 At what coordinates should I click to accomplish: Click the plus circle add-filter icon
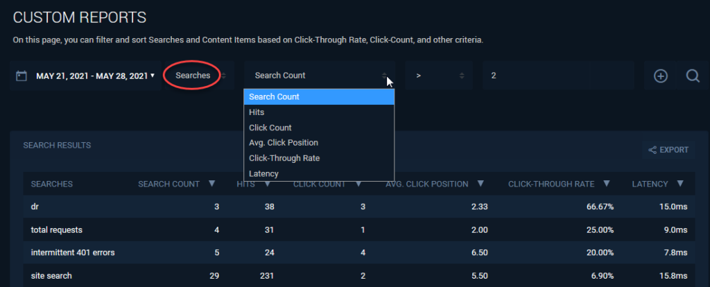(x=661, y=76)
